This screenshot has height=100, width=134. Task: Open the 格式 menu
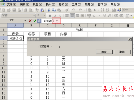(64, 5)
